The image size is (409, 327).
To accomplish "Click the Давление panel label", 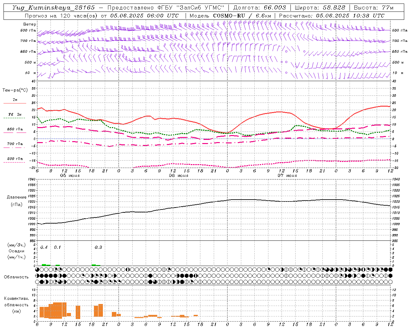I will tap(17, 197).
